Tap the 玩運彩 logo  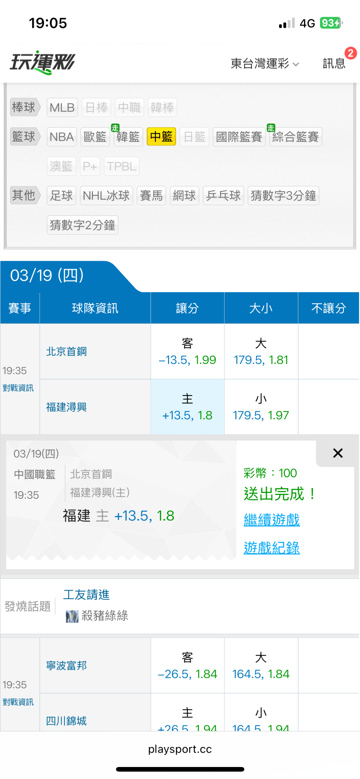coord(43,62)
